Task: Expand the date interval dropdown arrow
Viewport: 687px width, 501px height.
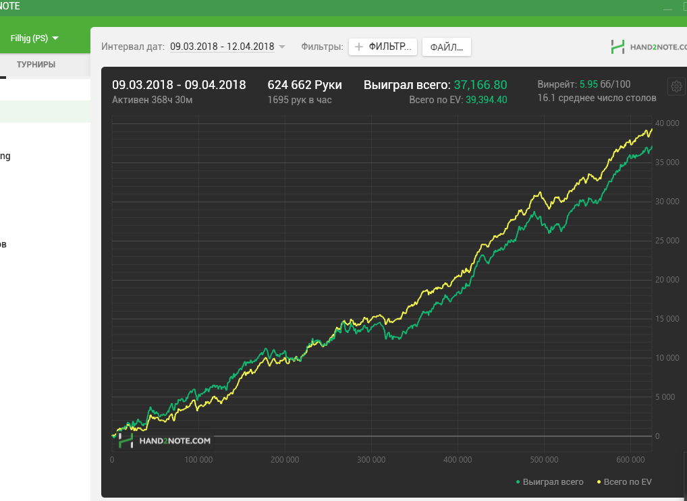Action: point(281,47)
